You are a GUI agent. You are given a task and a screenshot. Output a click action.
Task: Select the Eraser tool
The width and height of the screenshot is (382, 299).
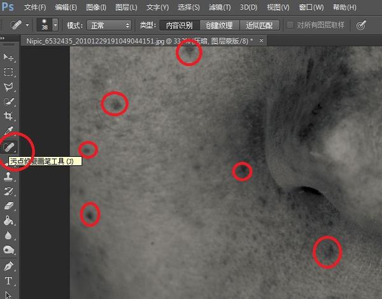coord(8,206)
